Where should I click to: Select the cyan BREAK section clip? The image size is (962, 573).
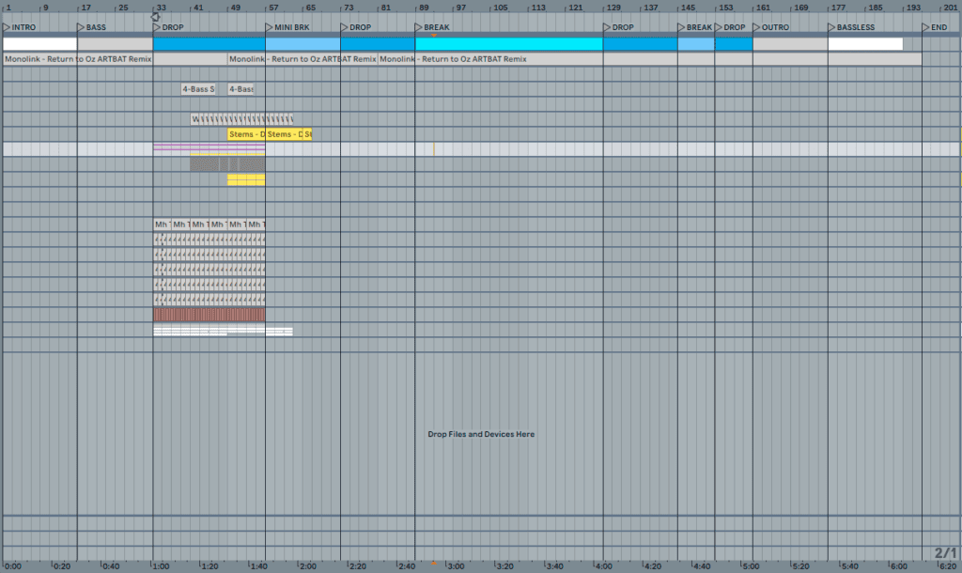[508, 43]
